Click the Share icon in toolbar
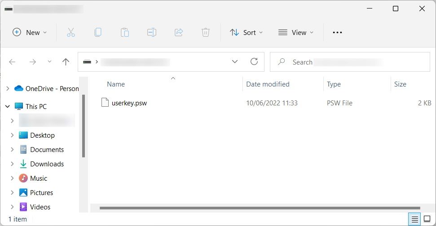 coord(179,32)
